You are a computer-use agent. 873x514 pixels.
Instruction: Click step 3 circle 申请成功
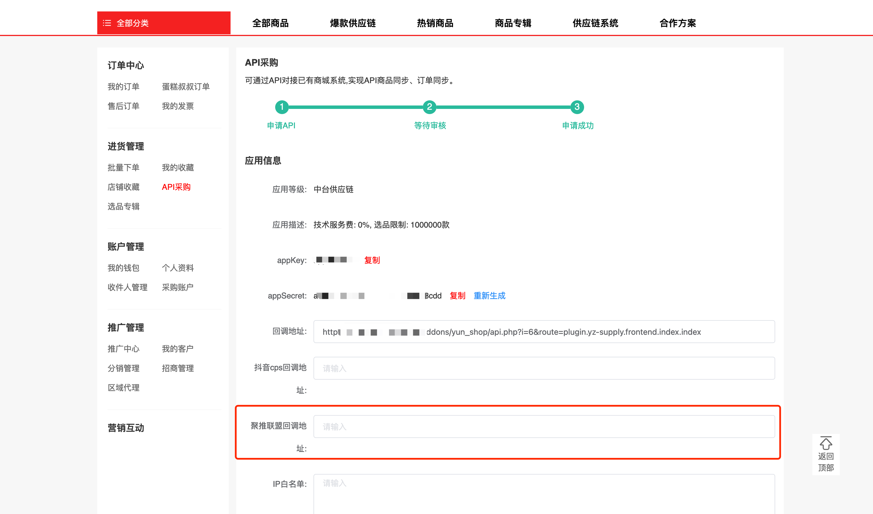click(577, 107)
